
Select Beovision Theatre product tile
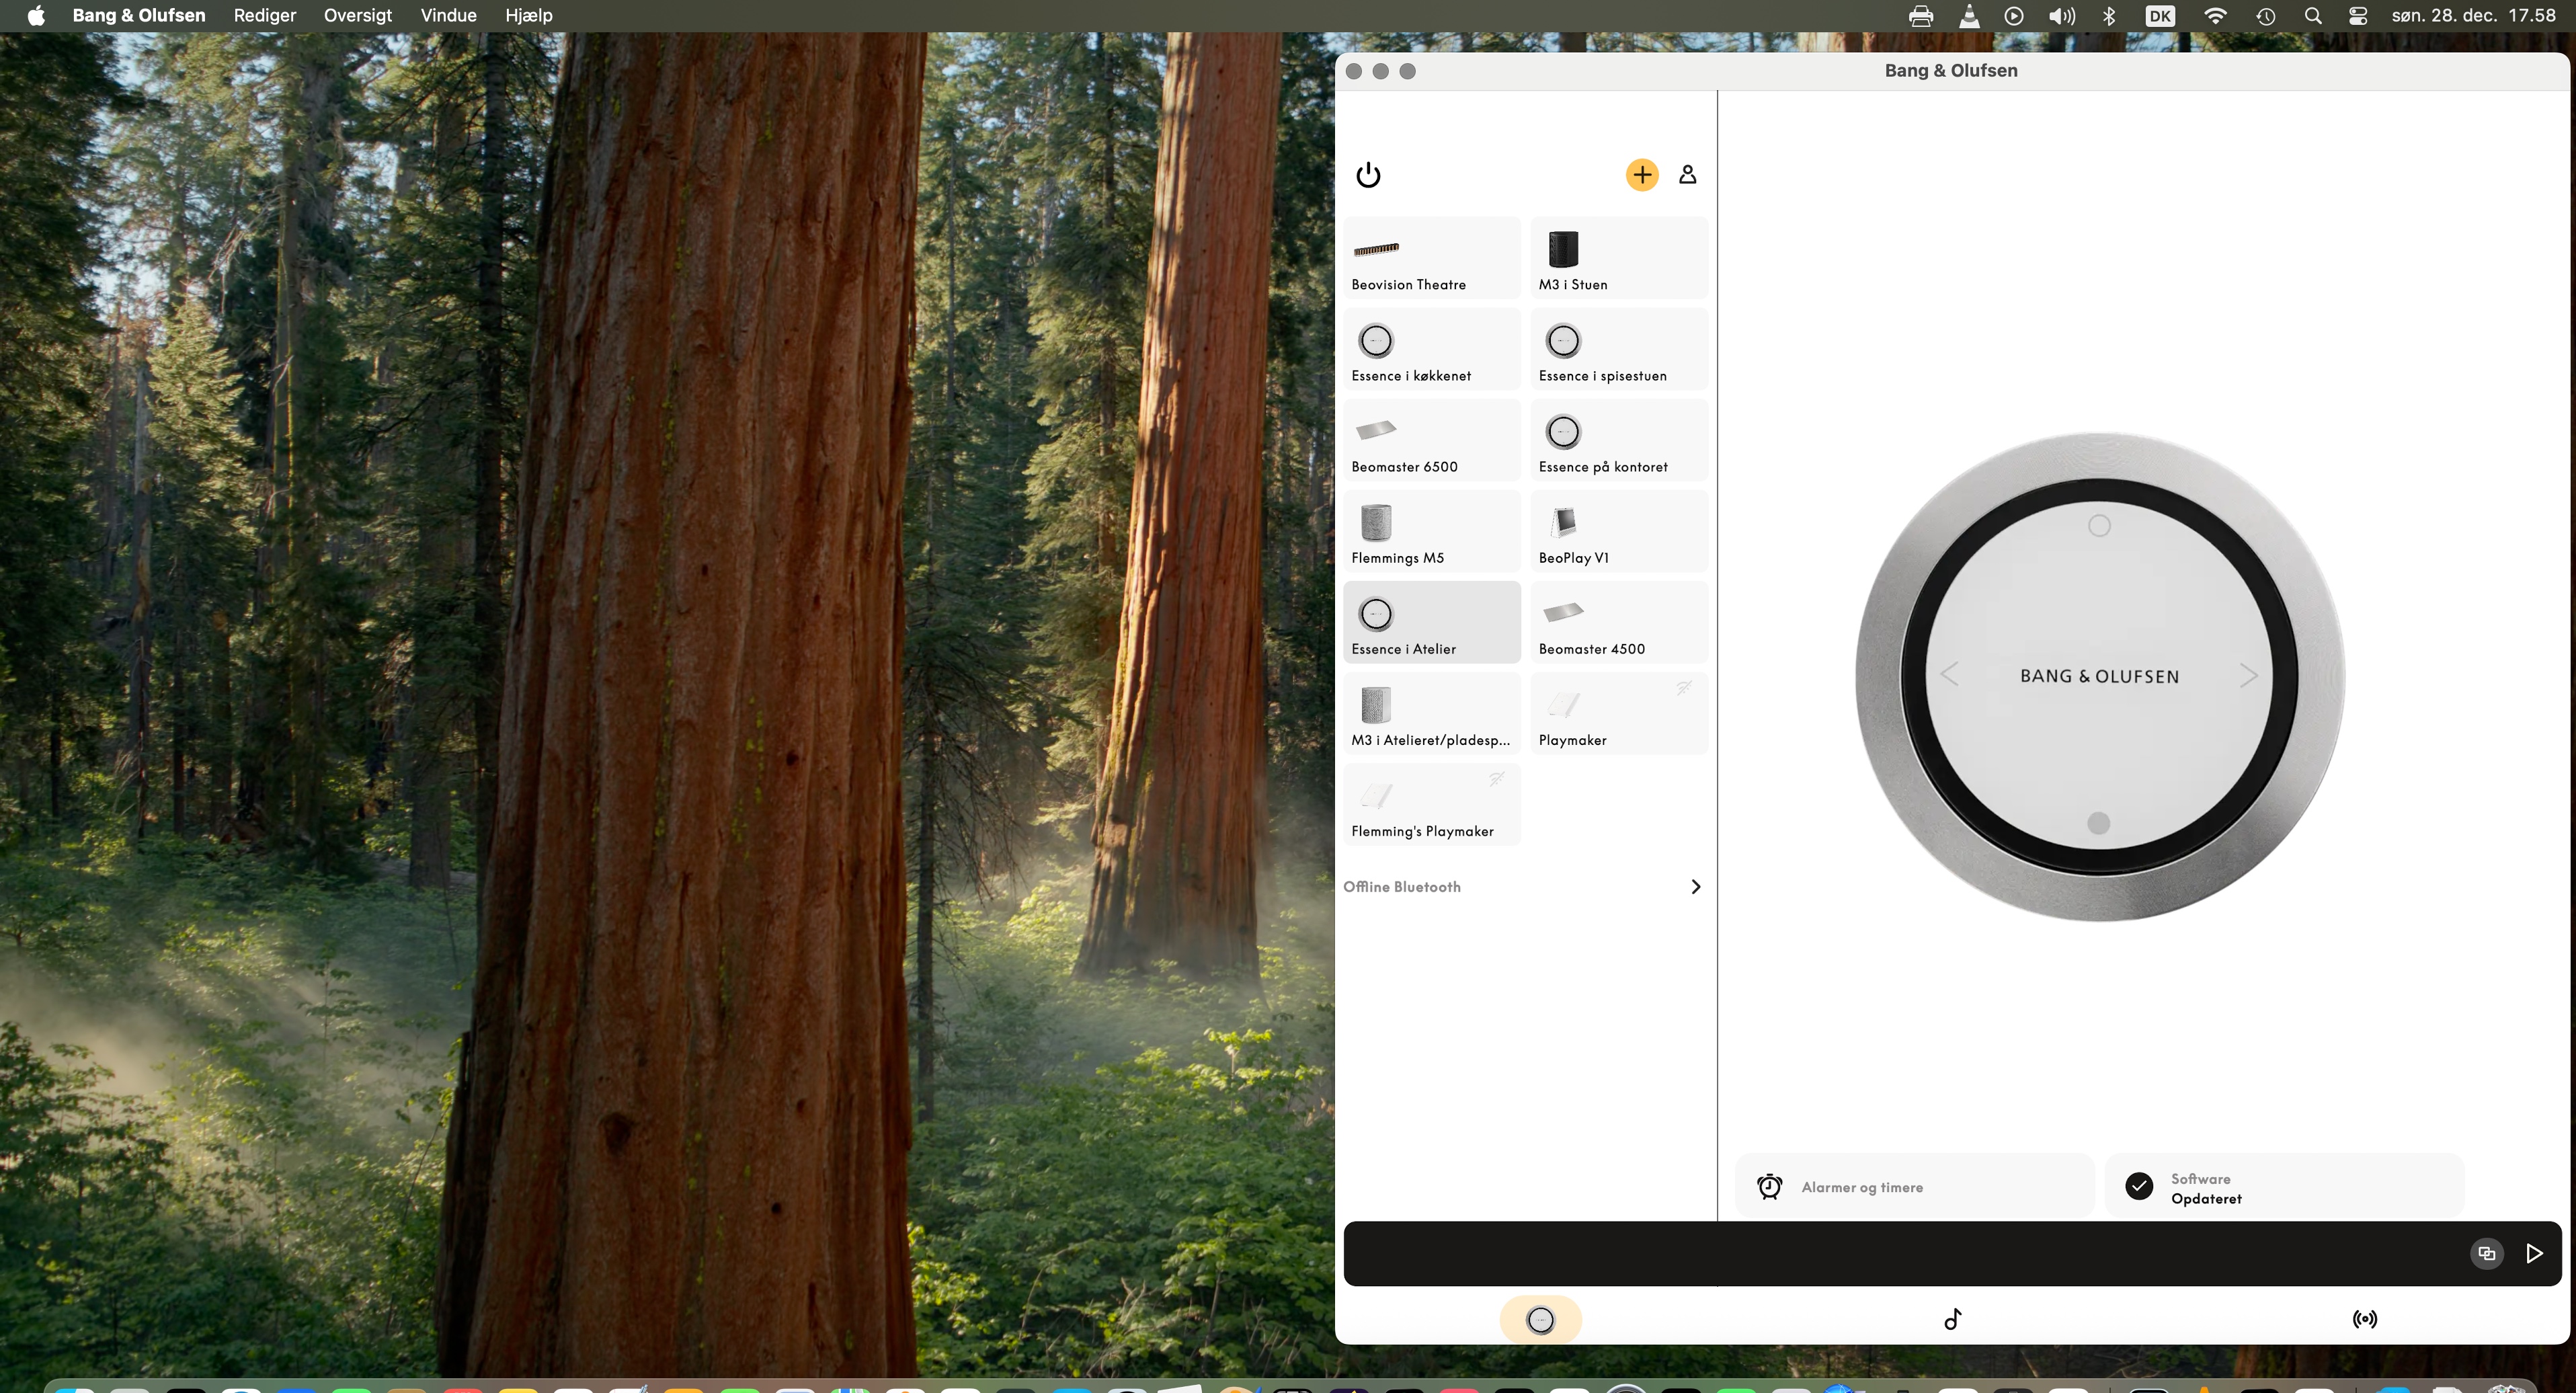tap(1431, 258)
